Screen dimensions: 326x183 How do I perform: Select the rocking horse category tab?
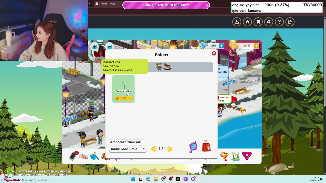click(167, 67)
